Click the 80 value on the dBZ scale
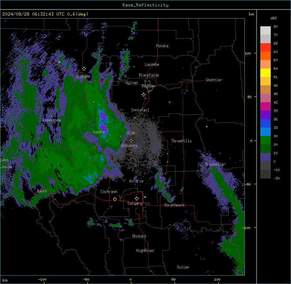291x284 pixels. tap(275, 27)
